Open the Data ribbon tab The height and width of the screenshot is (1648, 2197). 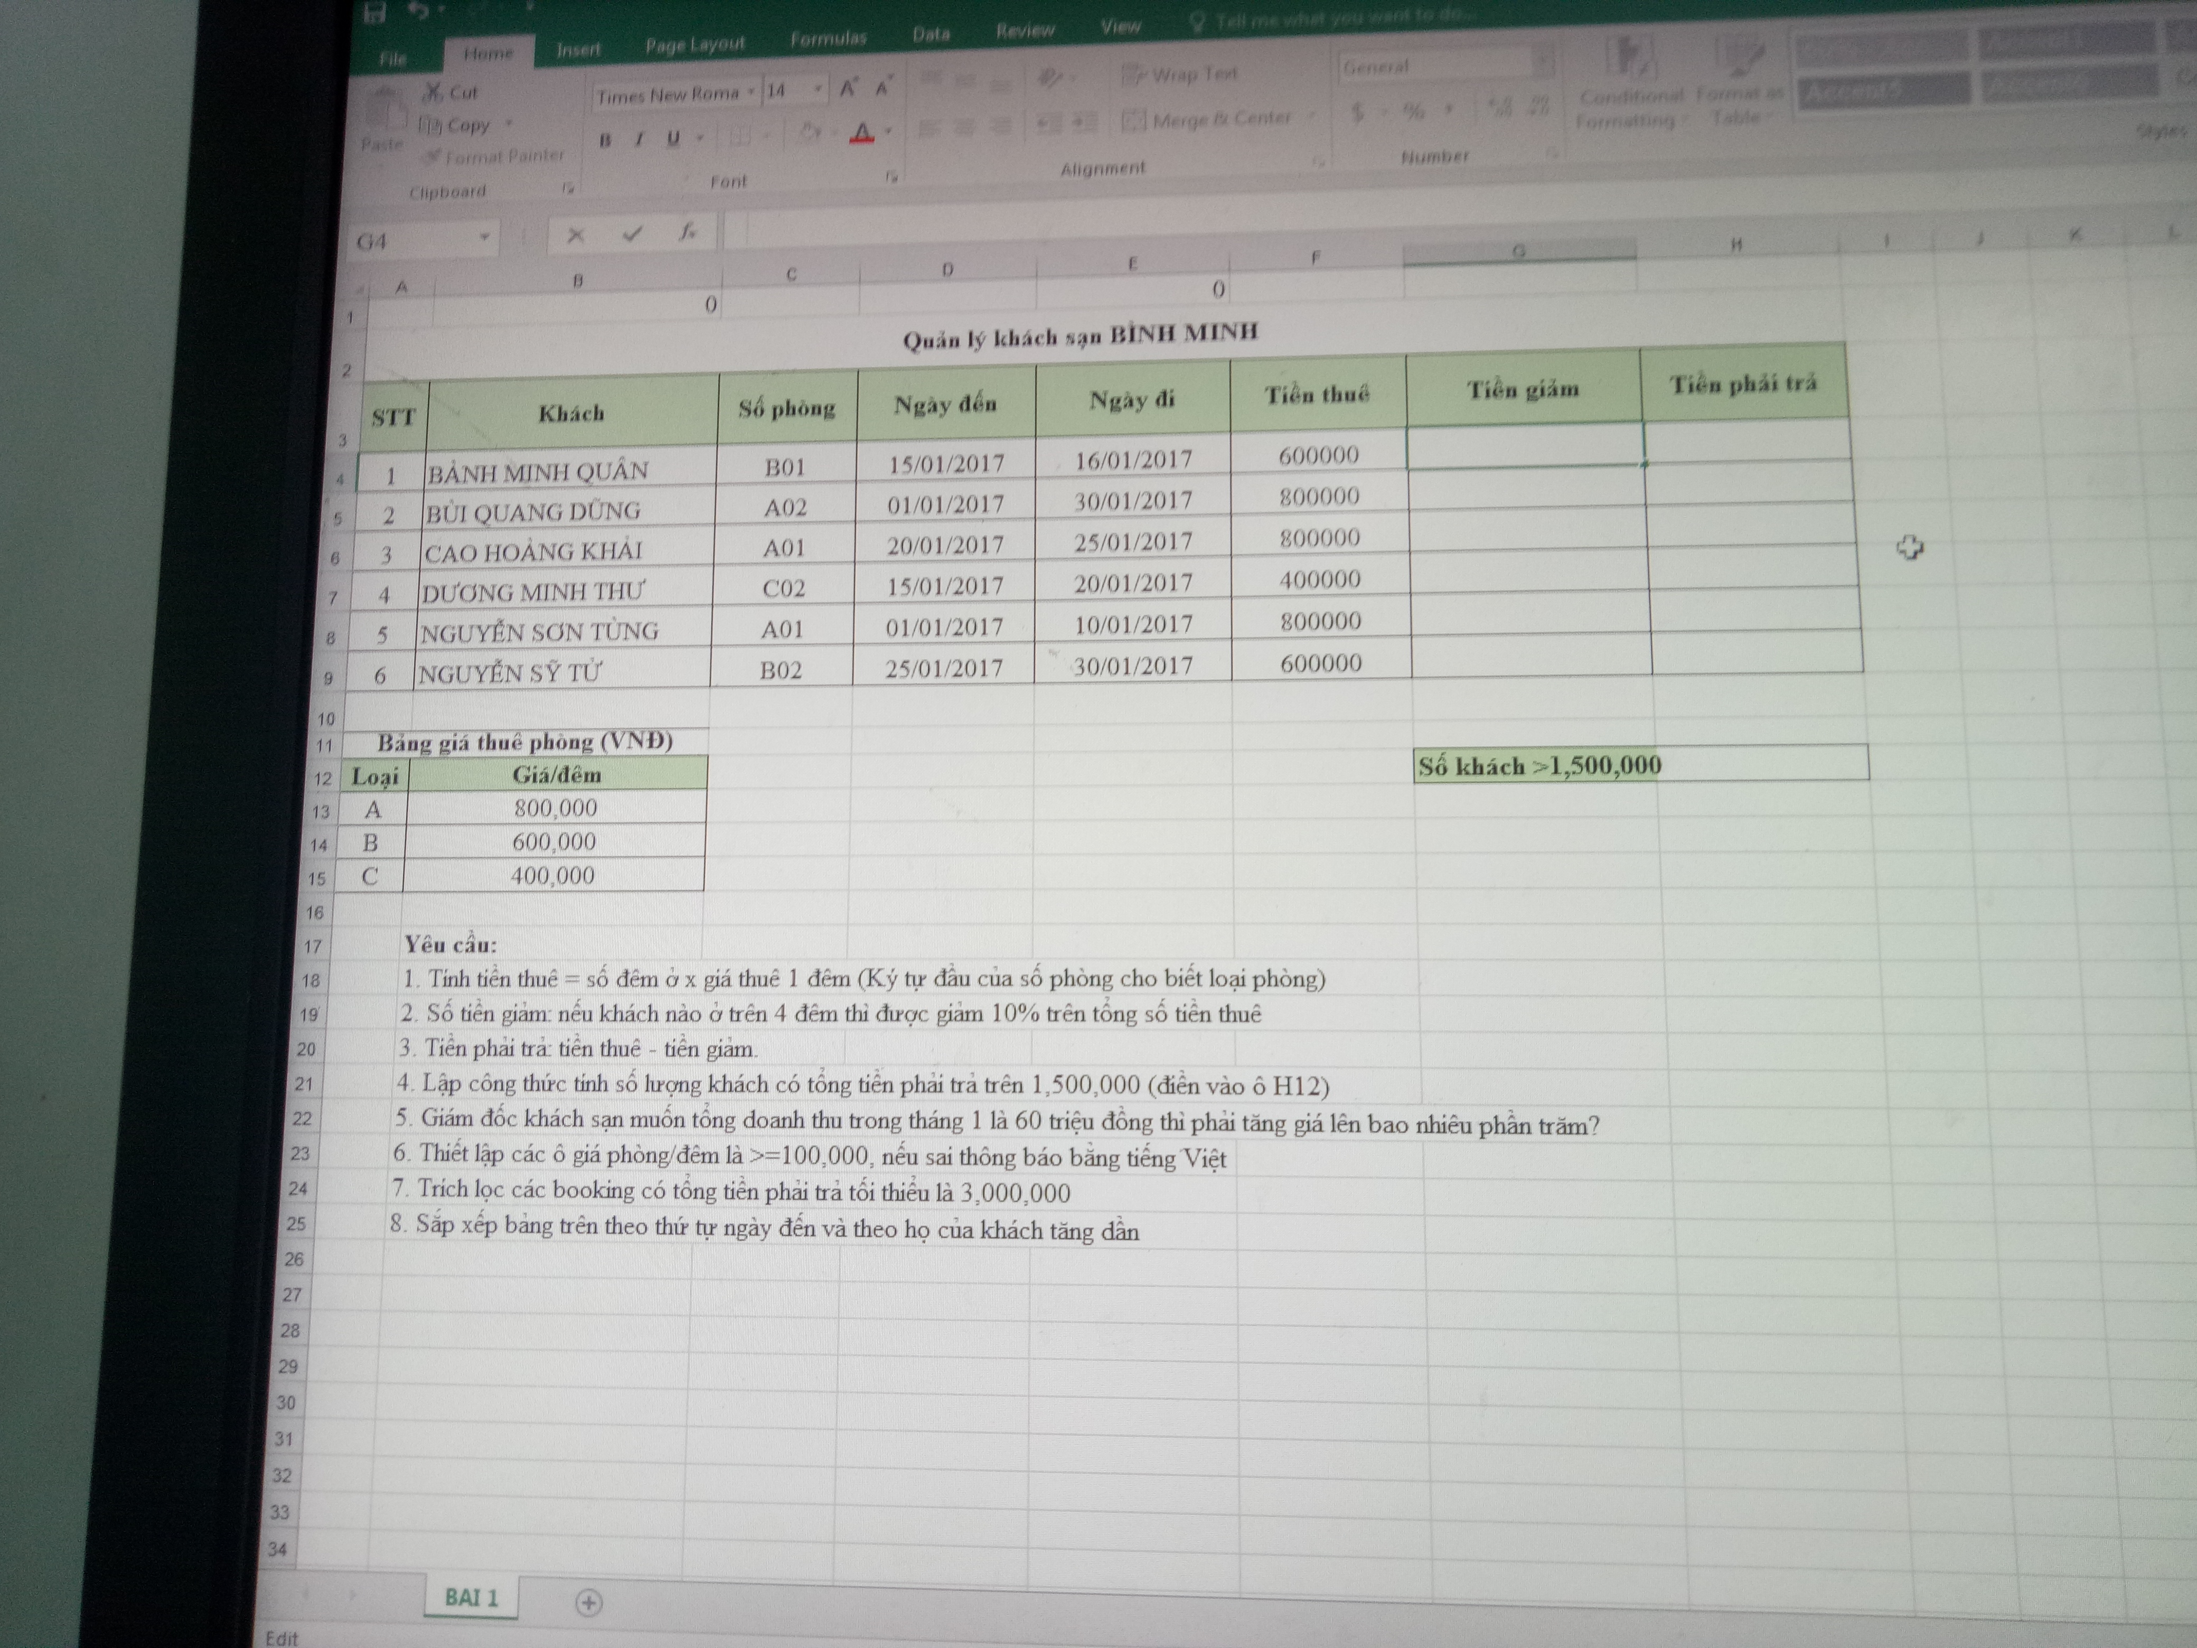(931, 35)
